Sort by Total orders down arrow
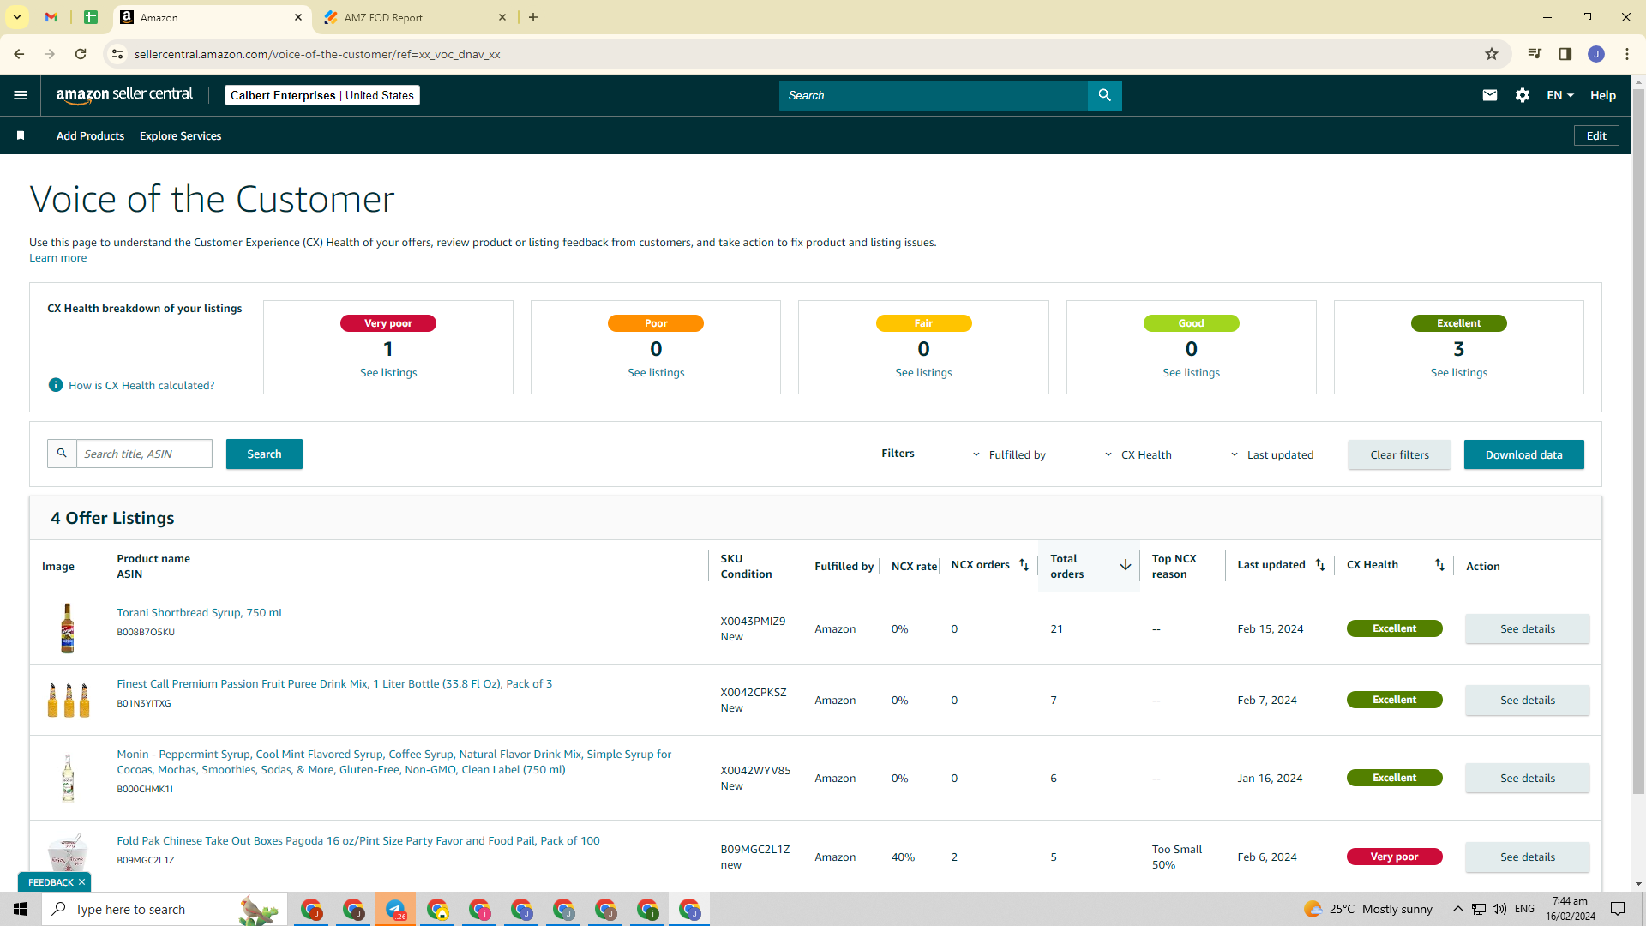This screenshot has width=1646, height=926. 1126,565
